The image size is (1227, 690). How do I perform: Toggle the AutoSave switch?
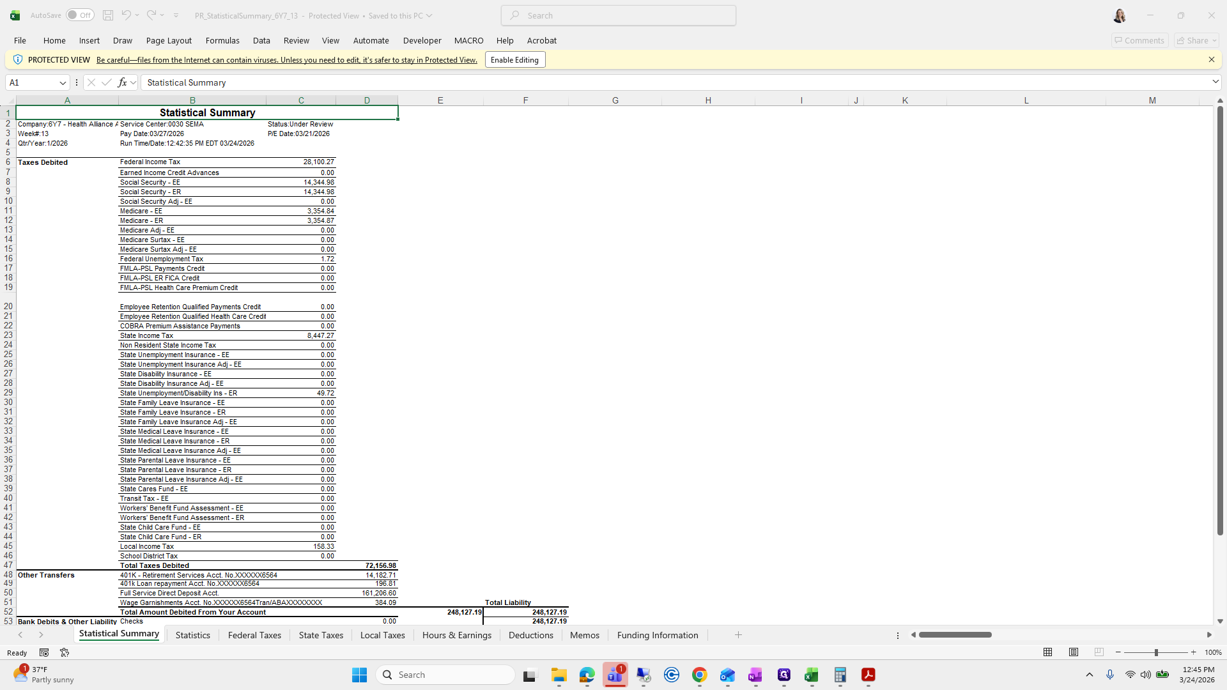80,15
